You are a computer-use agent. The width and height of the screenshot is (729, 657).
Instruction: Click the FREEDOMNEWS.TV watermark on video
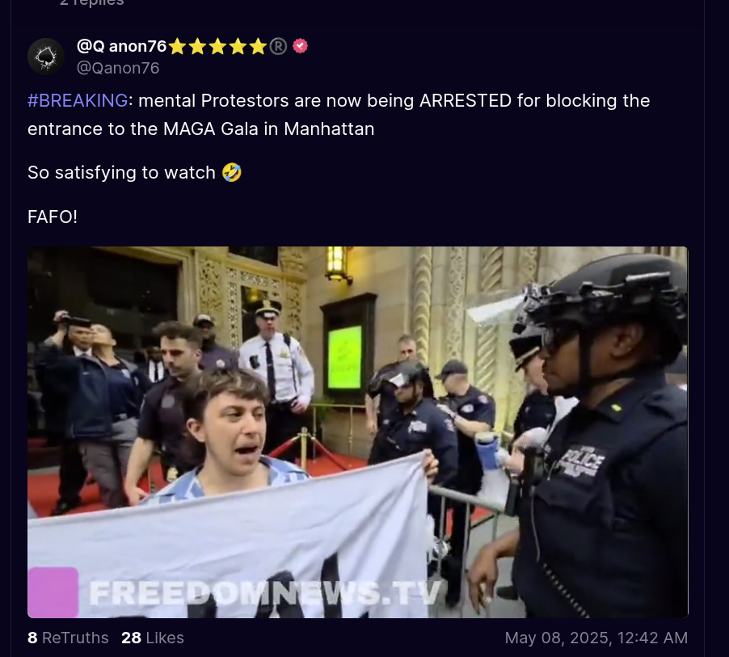point(265,593)
